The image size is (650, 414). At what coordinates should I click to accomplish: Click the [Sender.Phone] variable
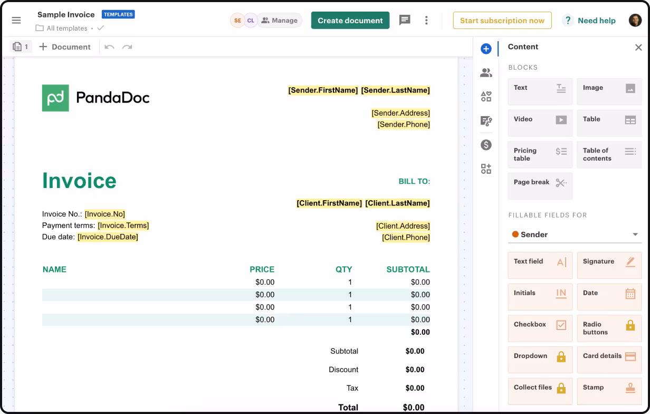point(404,125)
